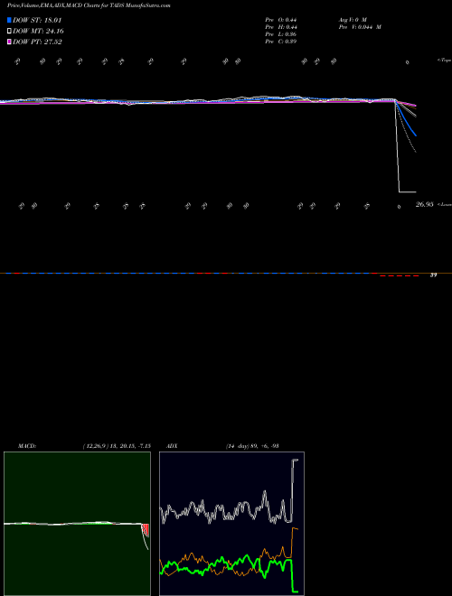Image resolution: width=452 pixels, height=596 pixels.
Task: Click the 26.95 price level label
Action: 424,204
